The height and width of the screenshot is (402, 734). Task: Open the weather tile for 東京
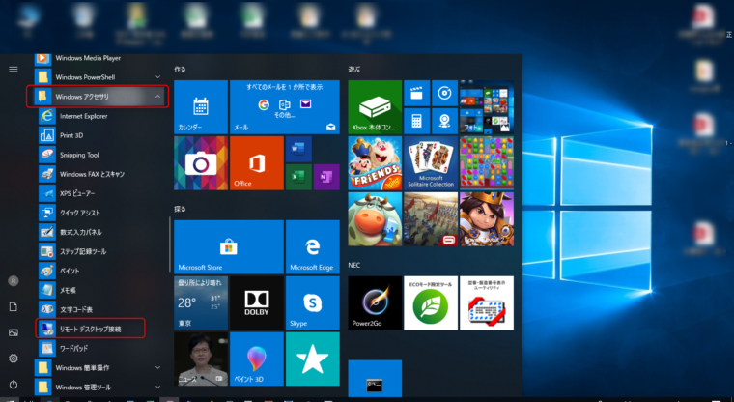201,303
